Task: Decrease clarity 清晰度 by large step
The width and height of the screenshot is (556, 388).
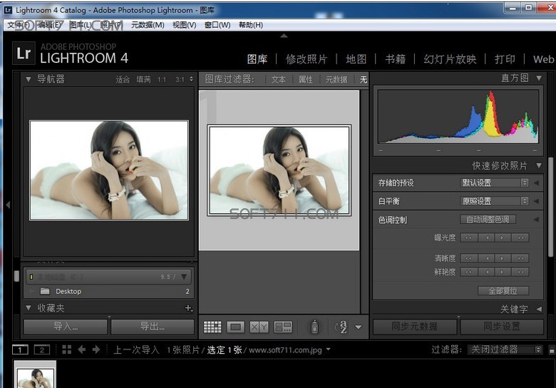Action: pyautogui.click(x=469, y=258)
